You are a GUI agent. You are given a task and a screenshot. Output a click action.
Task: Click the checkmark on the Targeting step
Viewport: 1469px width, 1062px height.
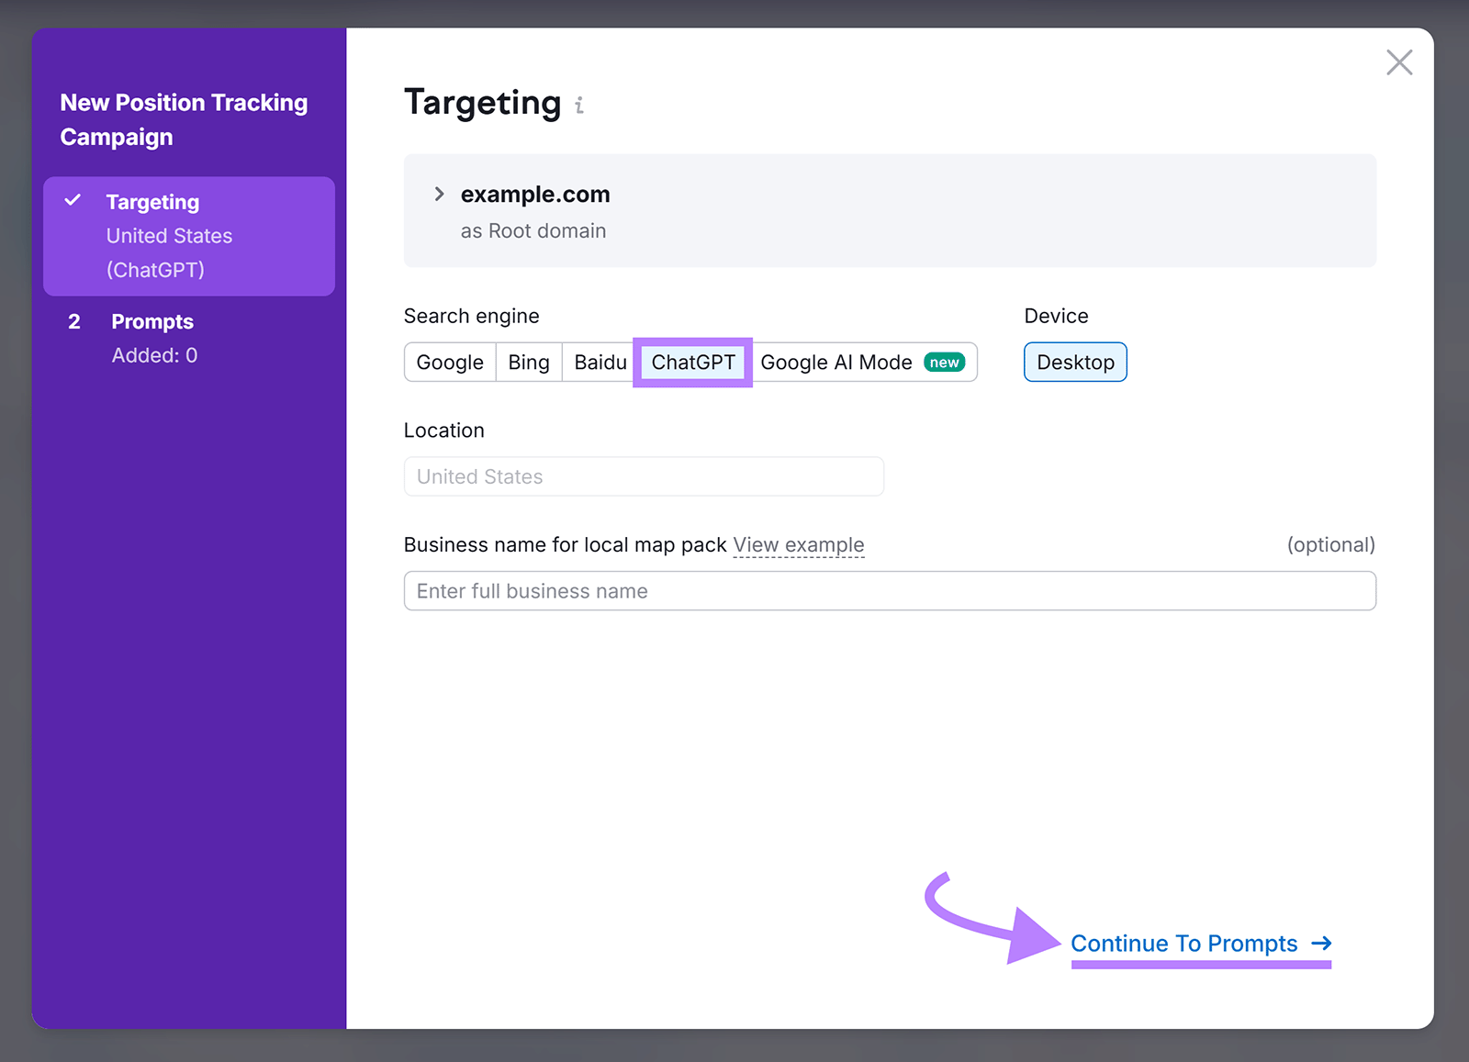(x=74, y=201)
